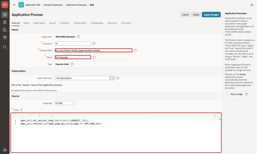Screen dimensions: 257x154
Task: Open Application 400 breadcrumb link
Action: pyautogui.click(x=33, y=5)
